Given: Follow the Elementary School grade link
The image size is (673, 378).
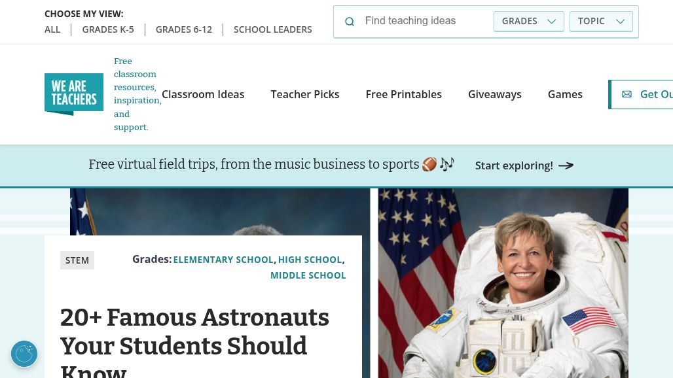Looking at the screenshot, I should tap(223, 260).
